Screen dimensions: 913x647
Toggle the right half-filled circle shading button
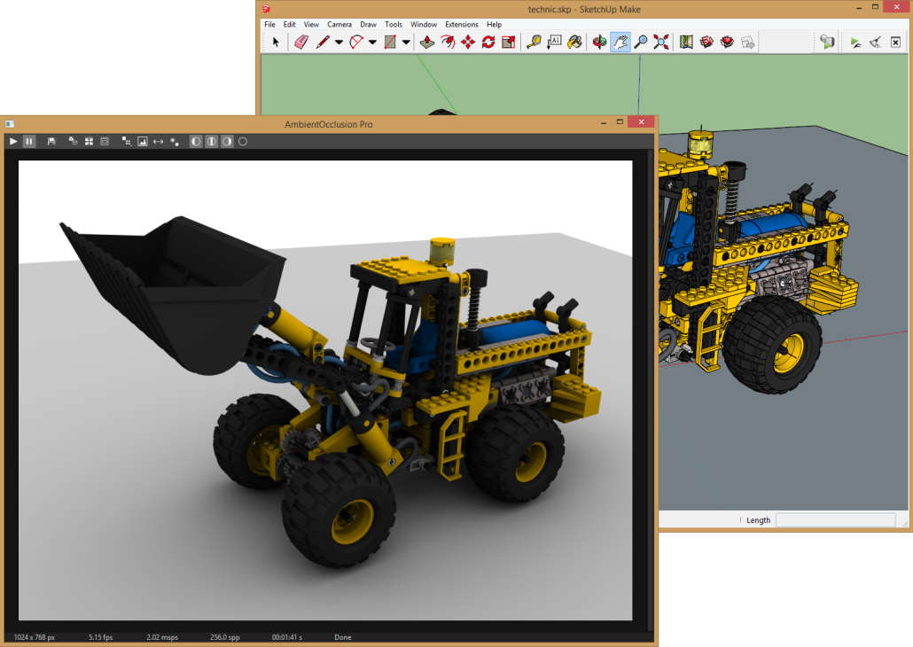click(x=227, y=142)
